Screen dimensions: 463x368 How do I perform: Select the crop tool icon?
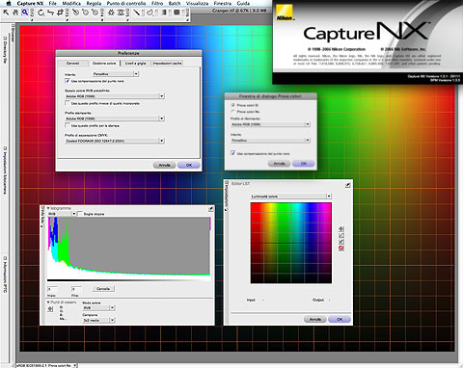[60, 13]
